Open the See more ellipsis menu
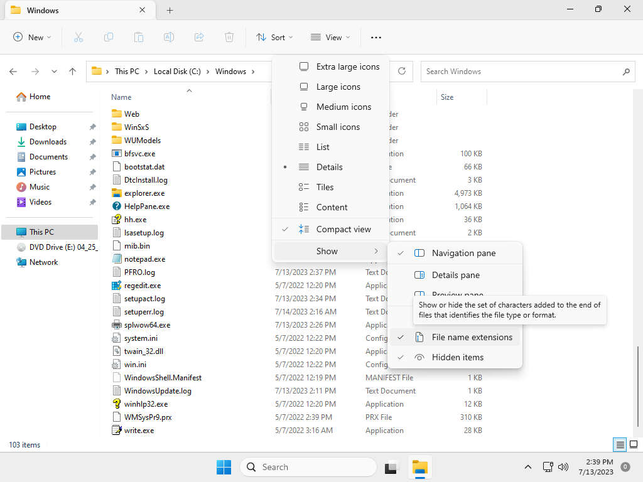 (376, 37)
